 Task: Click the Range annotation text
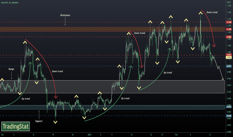pos(11,69)
